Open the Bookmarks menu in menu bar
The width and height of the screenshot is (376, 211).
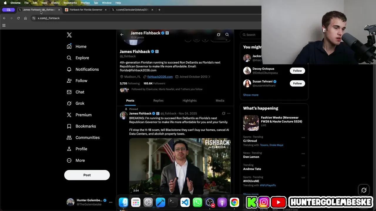tap(70, 3)
